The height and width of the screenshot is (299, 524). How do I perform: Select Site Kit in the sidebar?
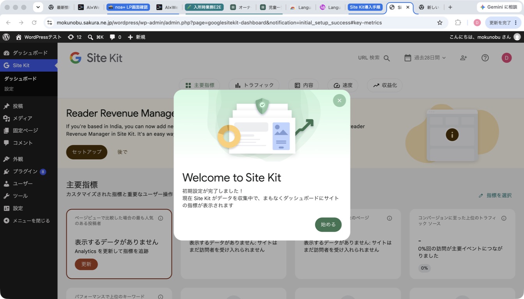pyautogui.click(x=28, y=65)
